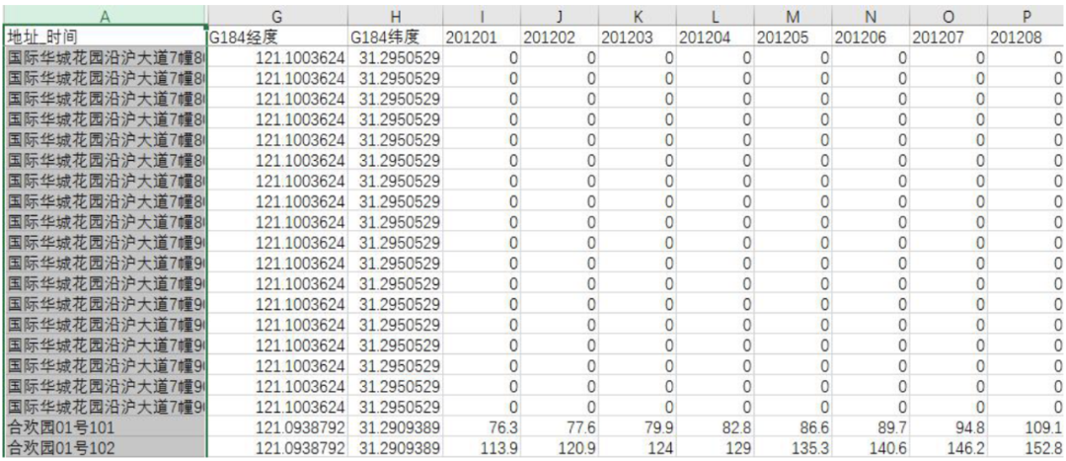Click the 地址_时间 header cell
Image resolution: width=1066 pixels, height=461 pixels.
pos(105,37)
